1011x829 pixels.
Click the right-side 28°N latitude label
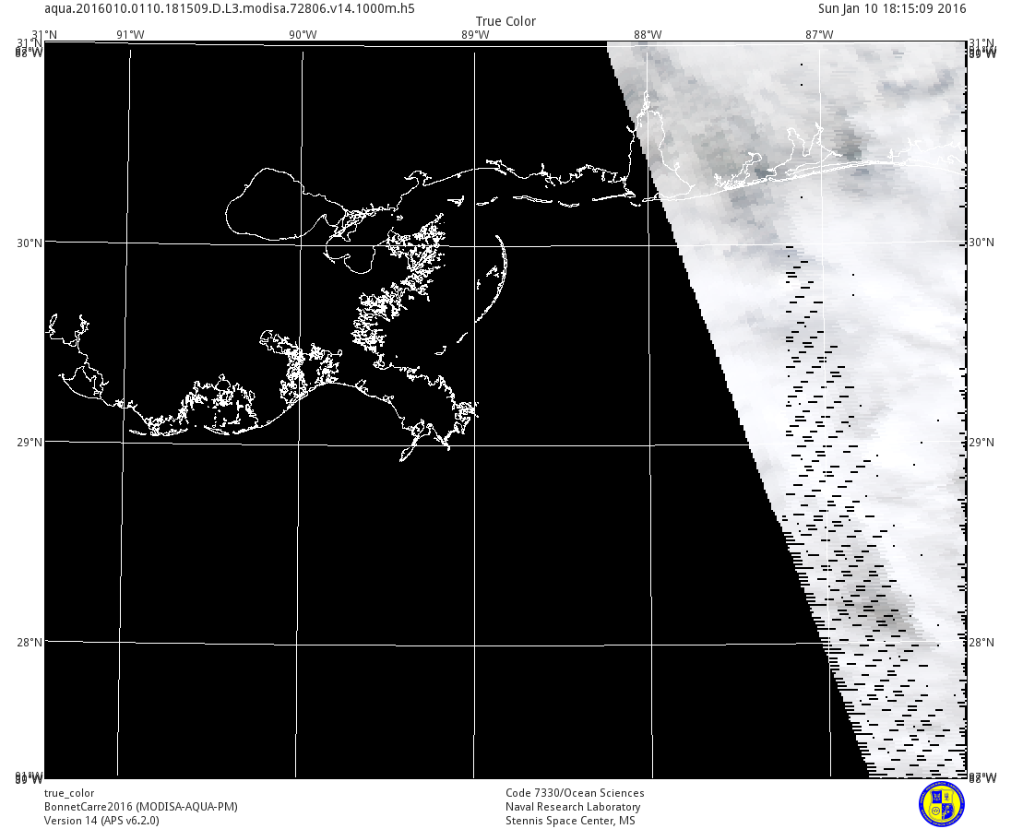point(981,642)
